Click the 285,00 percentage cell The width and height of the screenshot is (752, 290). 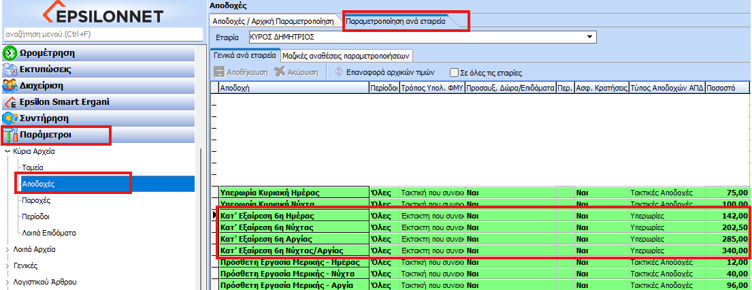pos(727,239)
